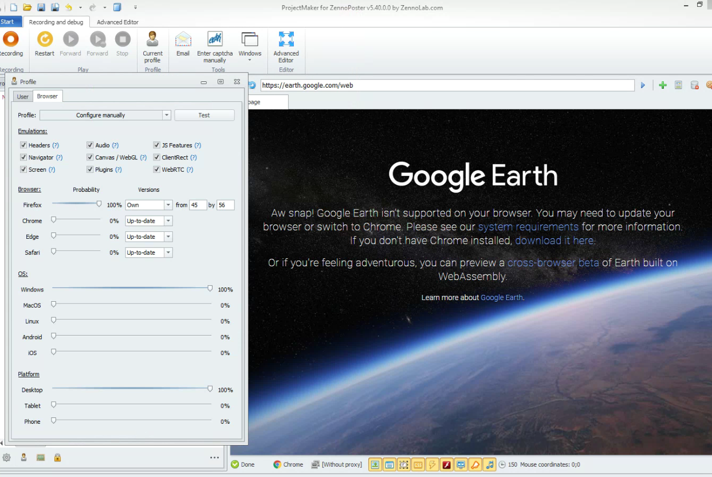The image size is (712, 477).
Task: Click the Chrome probability slider handle
Action: point(54,220)
